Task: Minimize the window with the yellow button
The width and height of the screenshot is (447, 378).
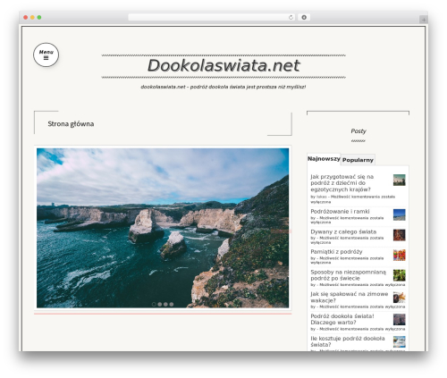Action: [32, 17]
